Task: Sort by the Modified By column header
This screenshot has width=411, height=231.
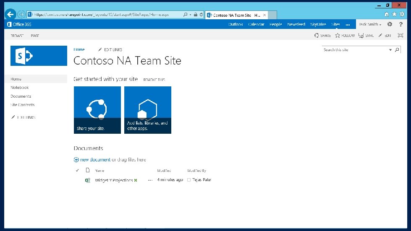Action: 196,171
